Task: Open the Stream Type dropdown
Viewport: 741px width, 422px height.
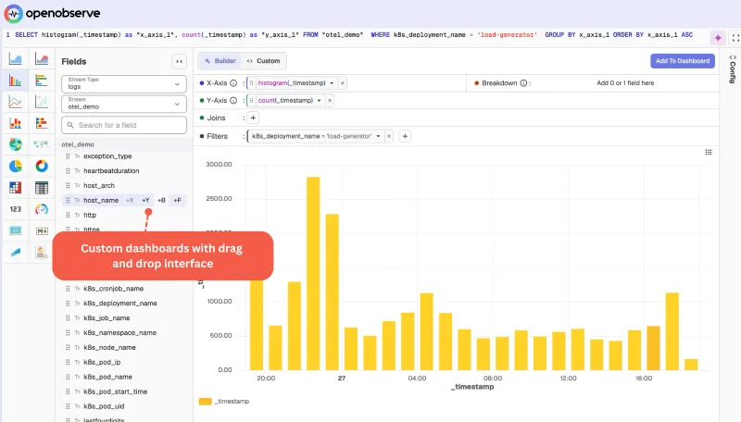Action: 124,83
